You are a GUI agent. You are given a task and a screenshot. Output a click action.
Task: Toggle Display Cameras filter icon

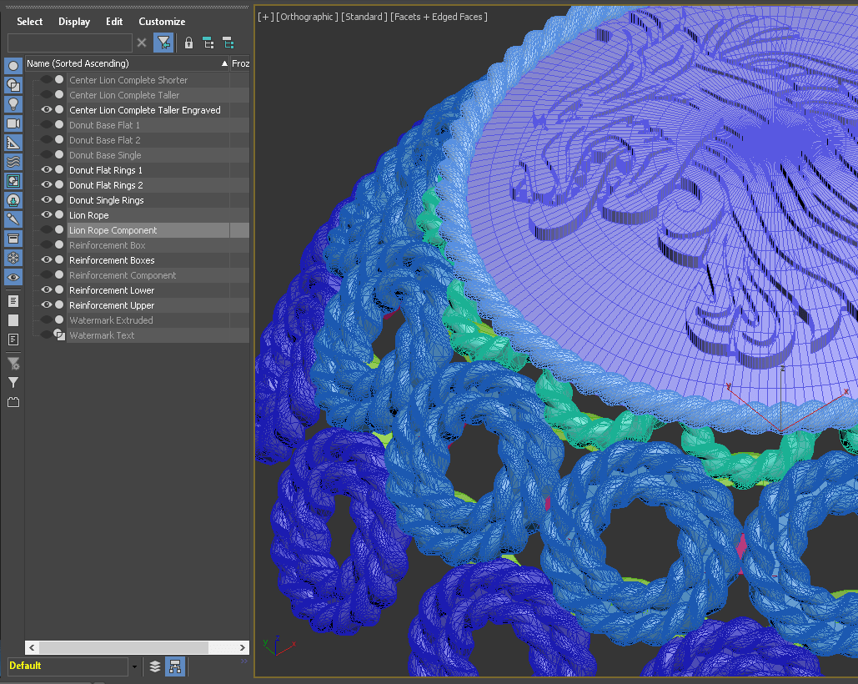(13, 123)
